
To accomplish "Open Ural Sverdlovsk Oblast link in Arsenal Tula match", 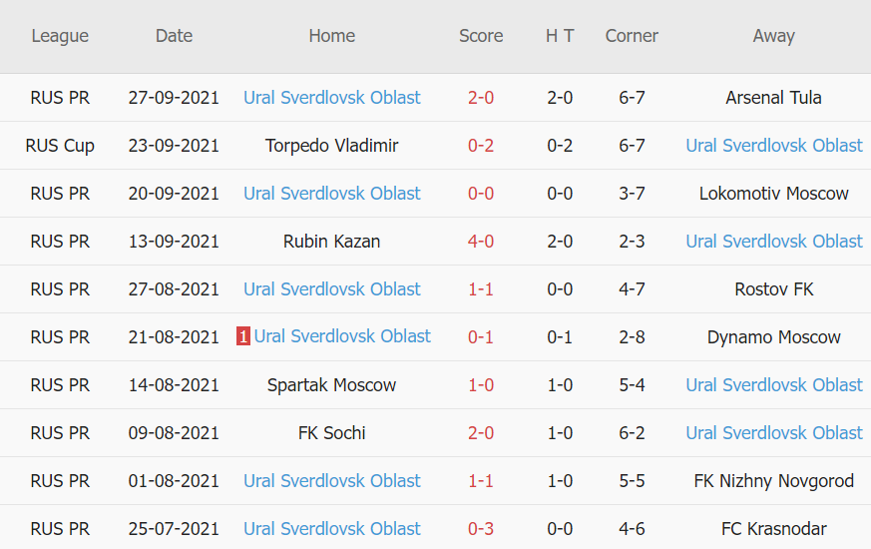I will tap(332, 98).
